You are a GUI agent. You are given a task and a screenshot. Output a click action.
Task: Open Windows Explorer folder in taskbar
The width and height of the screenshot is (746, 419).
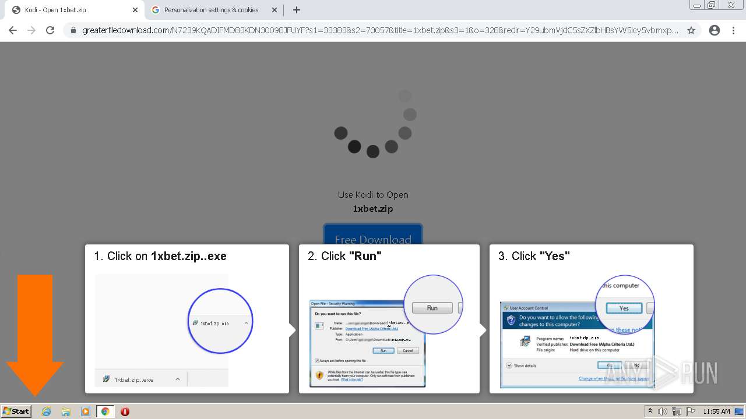click(66, 411)
